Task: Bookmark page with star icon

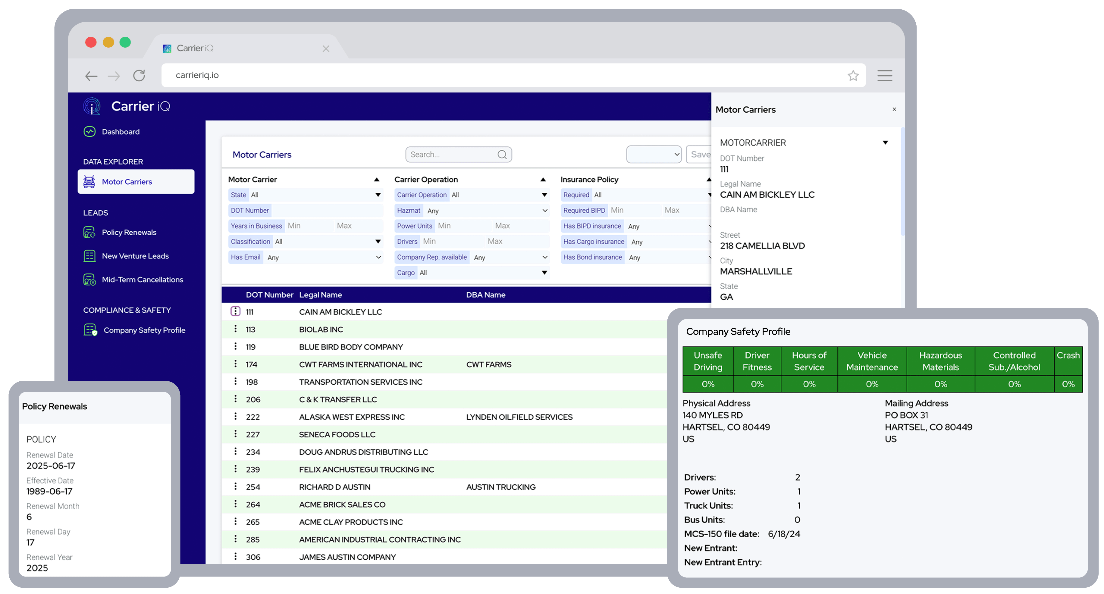Action: pos(853,76)
